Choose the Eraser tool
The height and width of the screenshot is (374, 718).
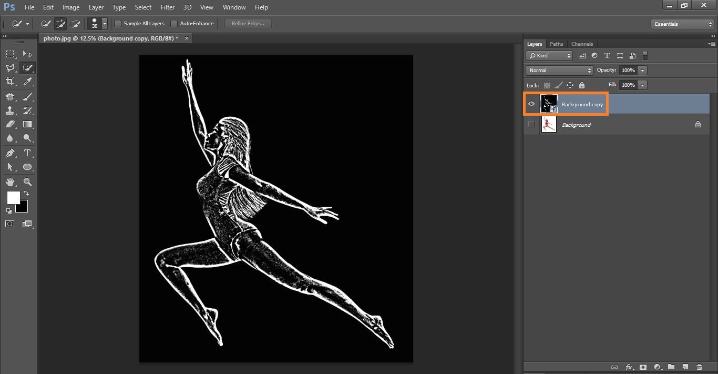pos(10,125)
